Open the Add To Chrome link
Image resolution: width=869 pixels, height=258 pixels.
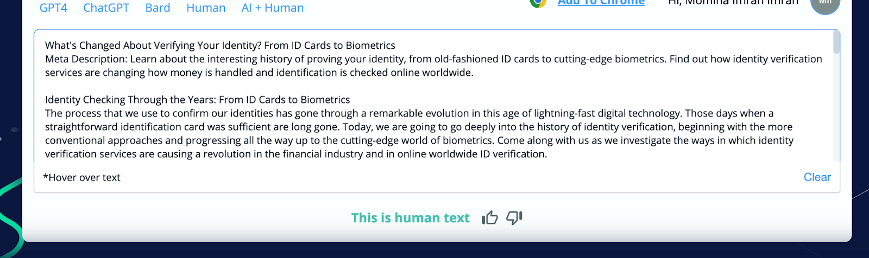tap(601, 3)
